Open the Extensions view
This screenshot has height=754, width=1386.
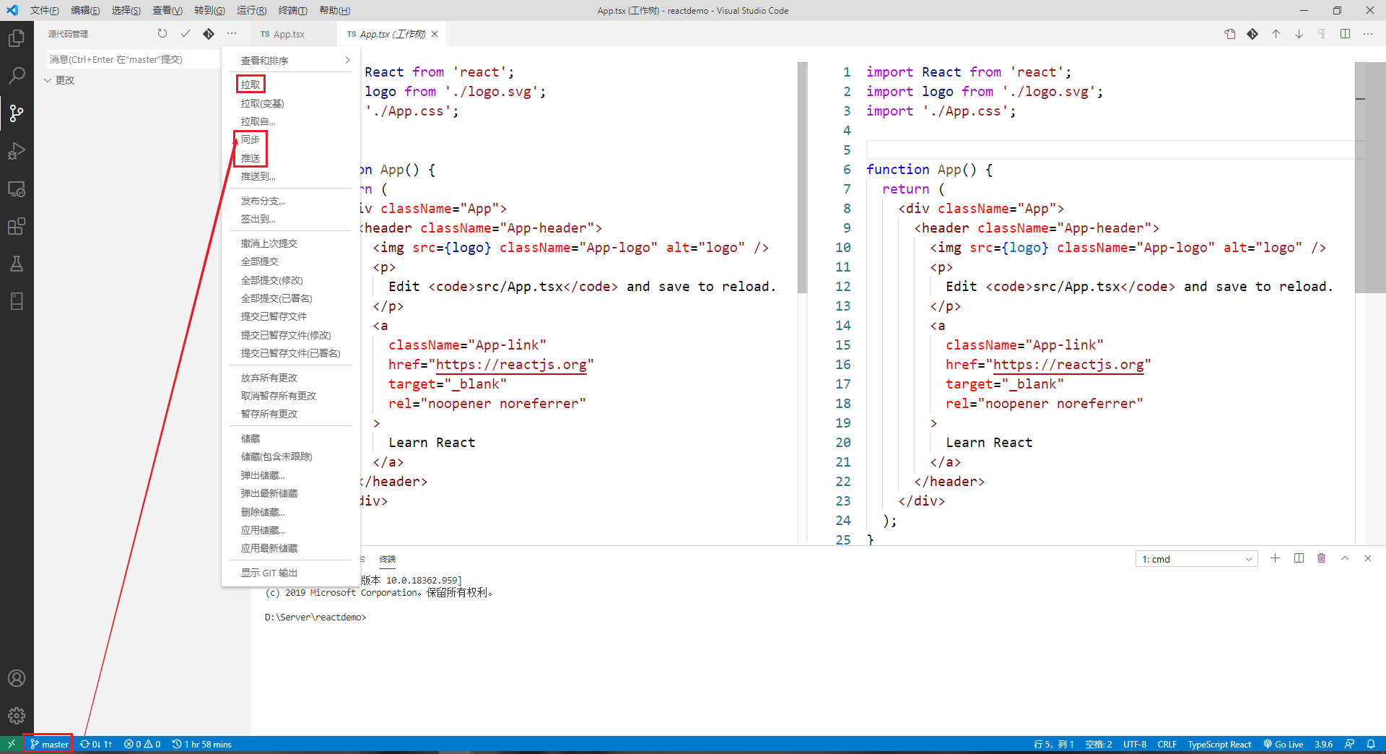pos(17,227)
